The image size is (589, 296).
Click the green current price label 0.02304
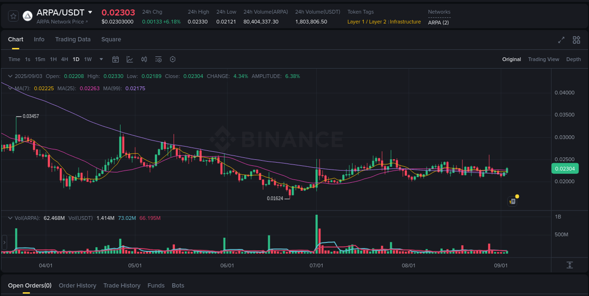point(565,168)
